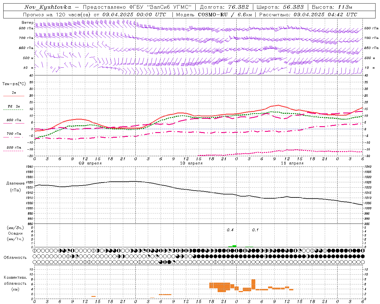Image resolution: width=380 pixels, height=304 pixels.
Task: Click the Прогноз на 120 часа(ов) text
Action: click(x=57, y=15)
